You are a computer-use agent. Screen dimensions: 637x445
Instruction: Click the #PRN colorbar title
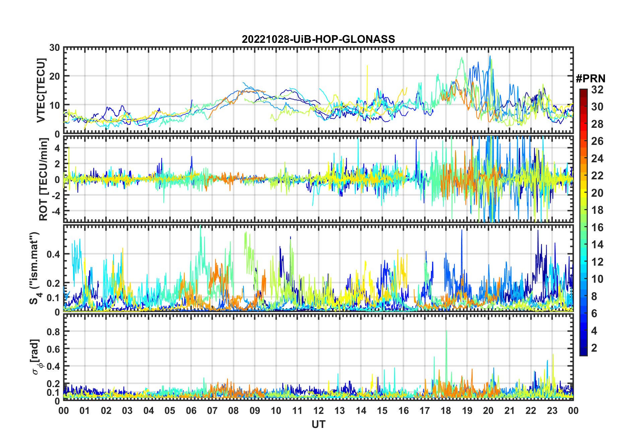point(590,79)
